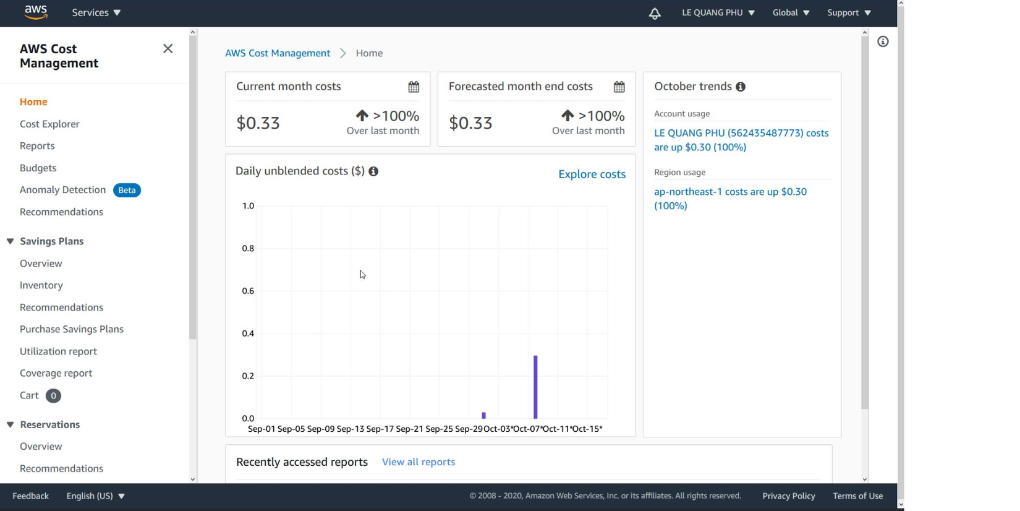The width and height of the screenshot is (1020, 511).
Task: Open the info panel icon at top right
Action: [x=883, y=41]
